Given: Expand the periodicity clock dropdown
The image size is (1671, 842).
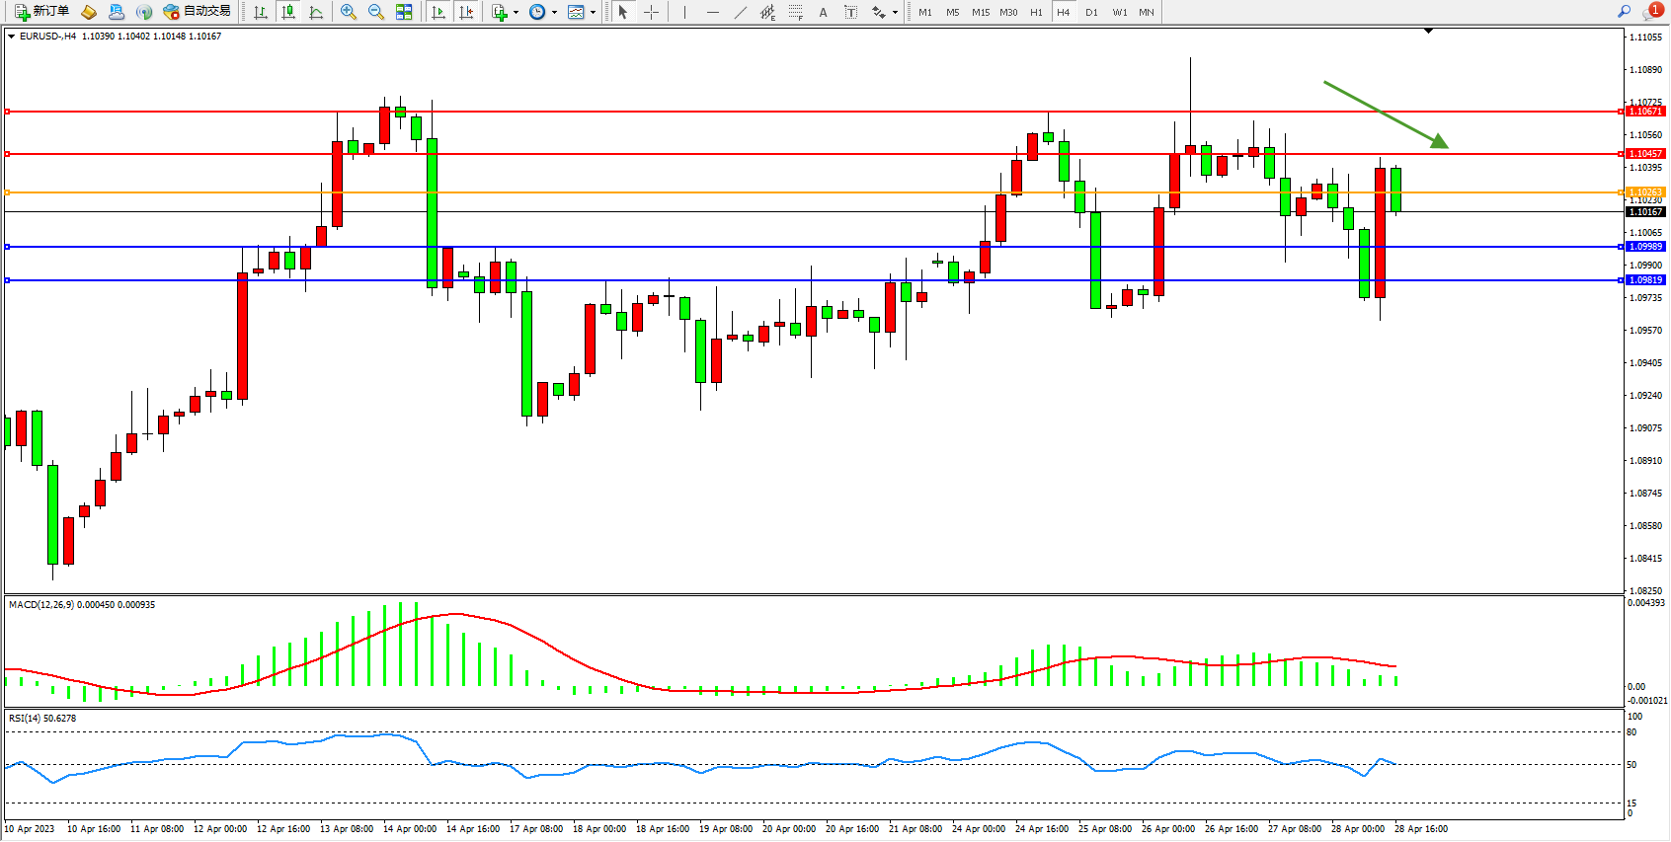Looking at the screenshot, I should click(554, 13).
